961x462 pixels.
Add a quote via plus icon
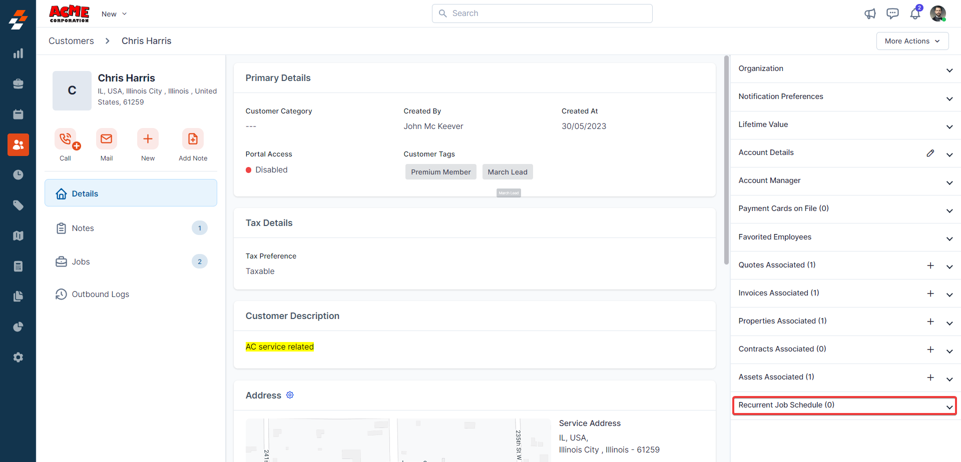[x=930, y=265]
